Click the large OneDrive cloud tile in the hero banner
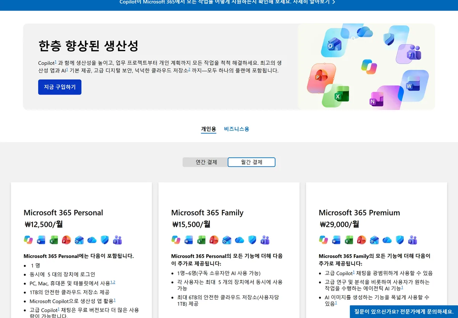Image resolution: width=458 pixels, height=318 pixels. click(x=364, y=32)
